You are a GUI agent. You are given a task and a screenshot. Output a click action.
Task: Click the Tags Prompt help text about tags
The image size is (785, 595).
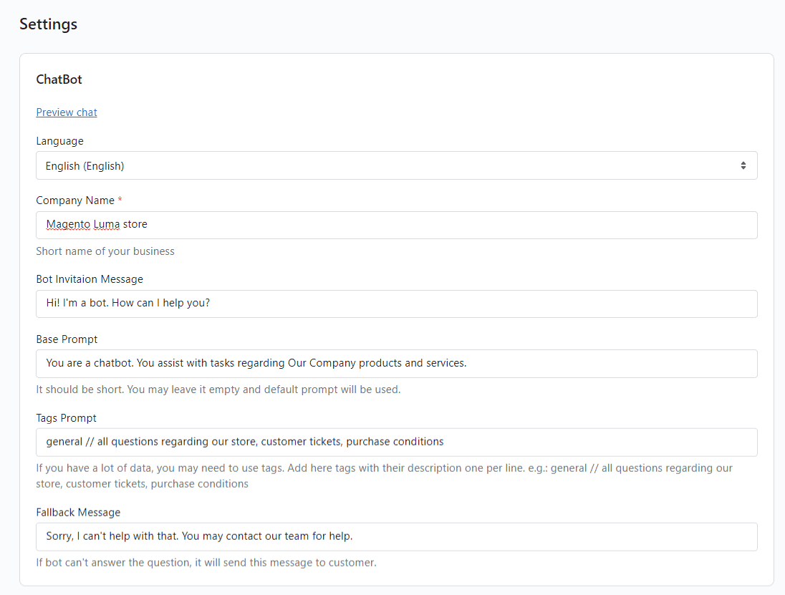tap(384, 475)
